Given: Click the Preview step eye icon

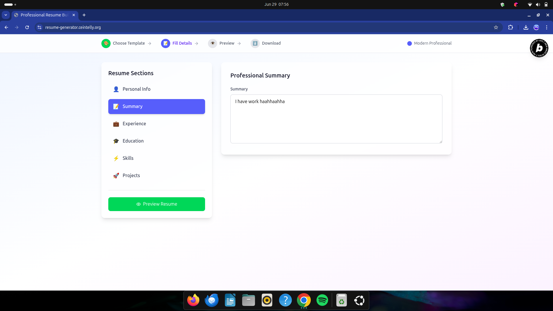Looking at the screenshot, I should (x=213, y=43).
